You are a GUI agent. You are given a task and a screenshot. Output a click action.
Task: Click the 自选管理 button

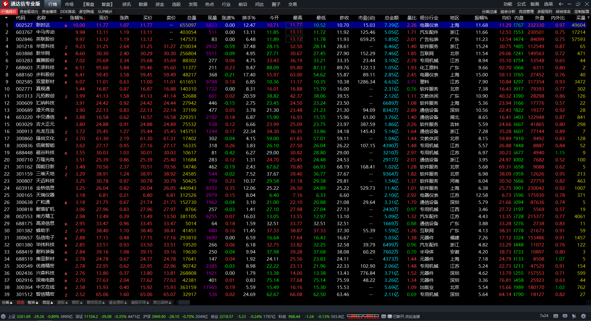[526, 12]
